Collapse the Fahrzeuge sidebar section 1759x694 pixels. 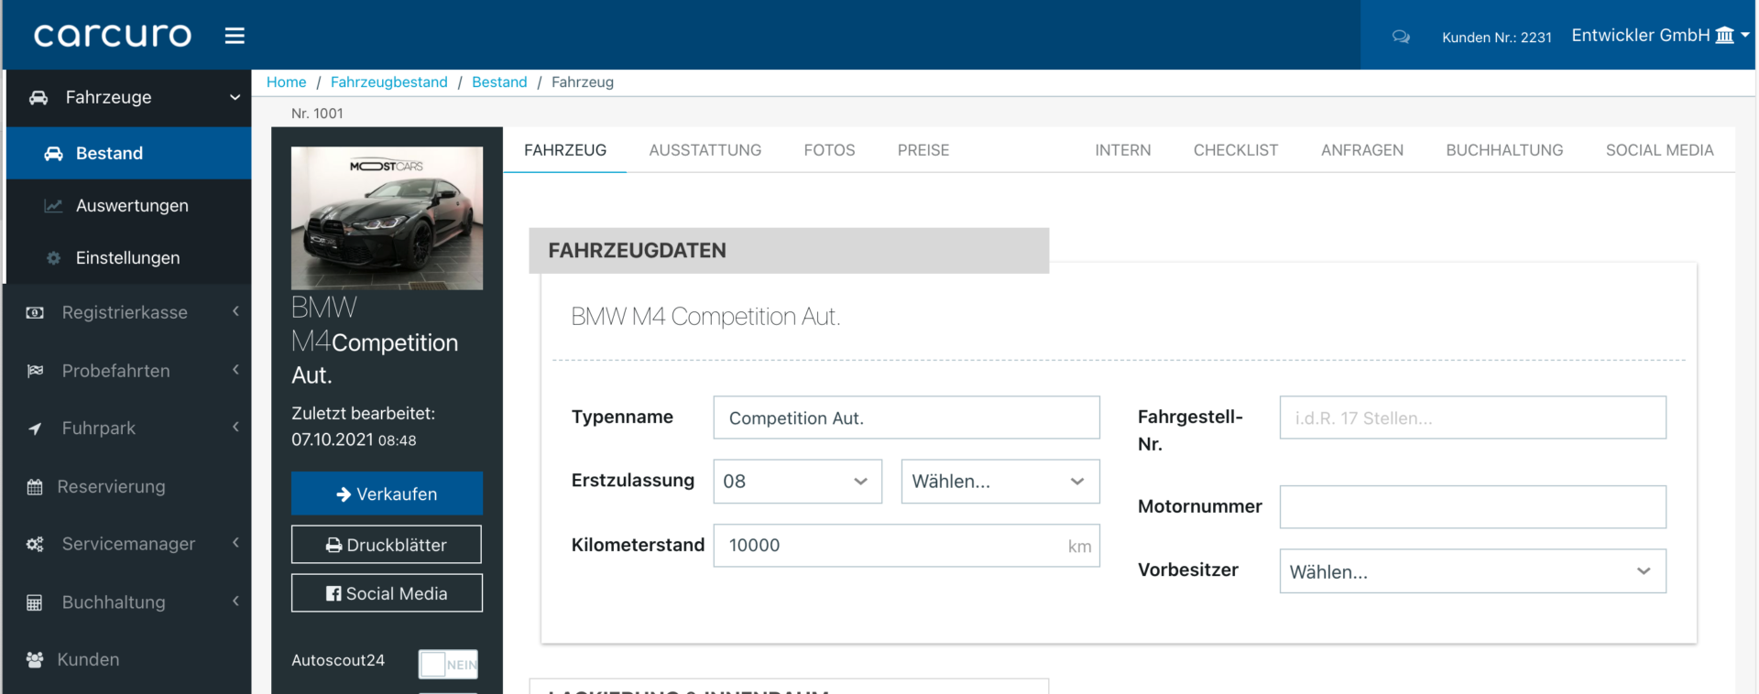click(x=235, y=97)
